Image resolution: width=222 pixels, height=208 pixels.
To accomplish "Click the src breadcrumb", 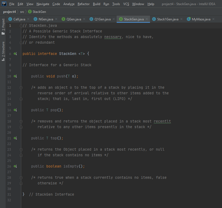I will click(22, 12).
